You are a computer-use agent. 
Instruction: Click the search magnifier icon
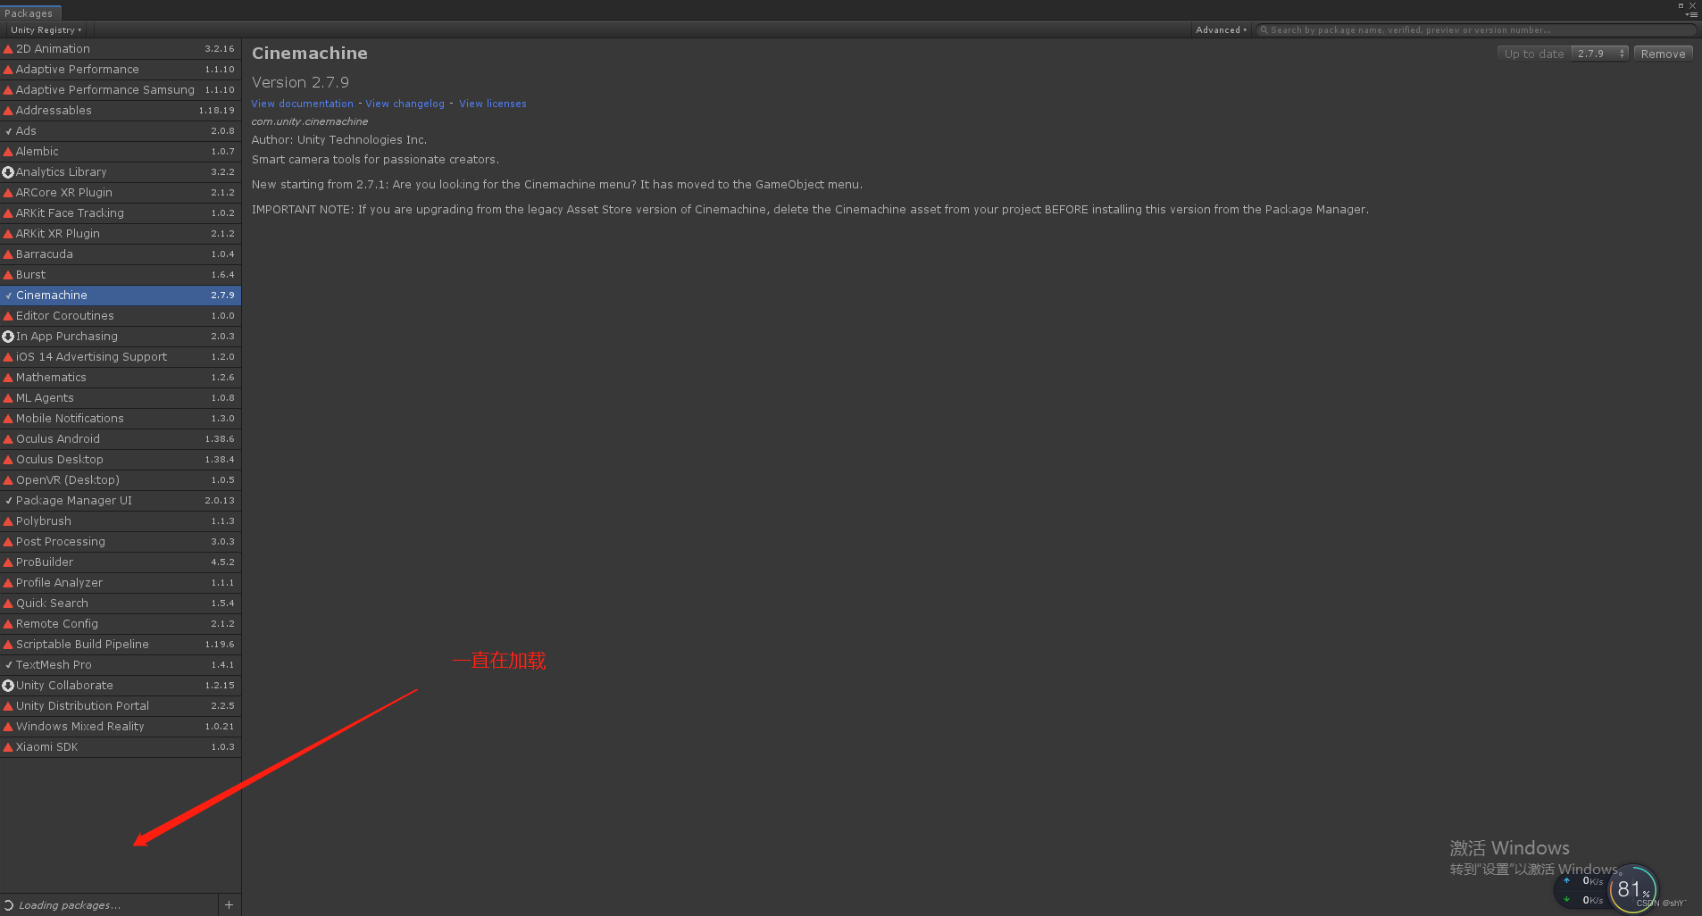coord(1263,29)
